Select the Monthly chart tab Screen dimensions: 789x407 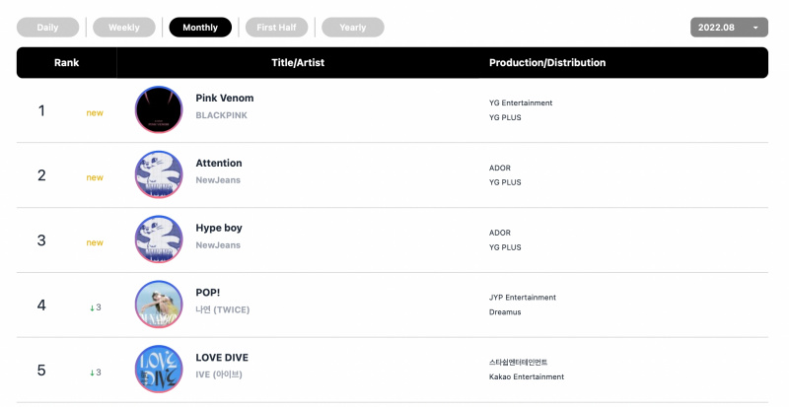tap(200, 28)
